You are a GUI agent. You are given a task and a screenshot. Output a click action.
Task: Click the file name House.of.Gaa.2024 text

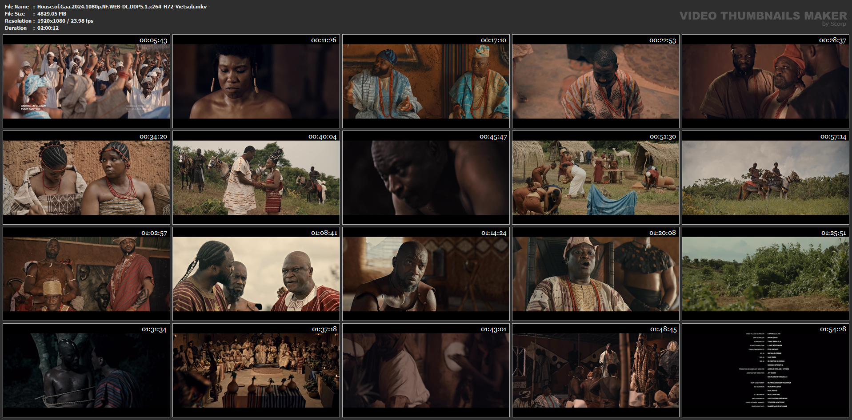(122, 7)
